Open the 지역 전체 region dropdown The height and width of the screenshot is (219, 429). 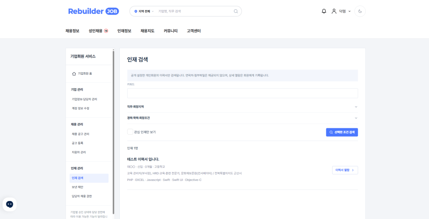(144, 11)
